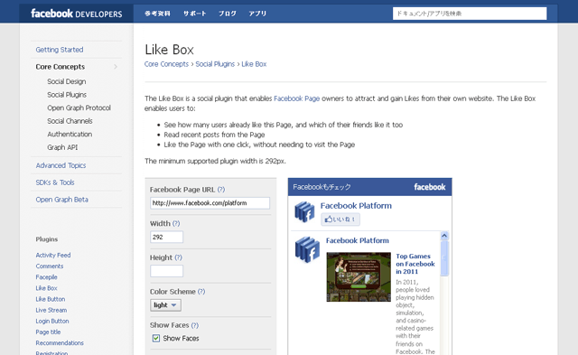Click the game screenshot thumbnail in post
The width and height of the screenshot is (578, 355).
coord(359,276)
